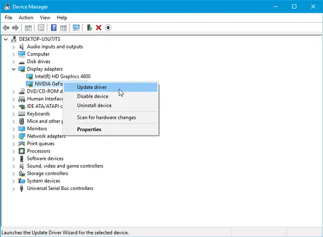Screen dimensions: 323x237
Task: Minimize the Device Manager window
Action: pos(276,6)
